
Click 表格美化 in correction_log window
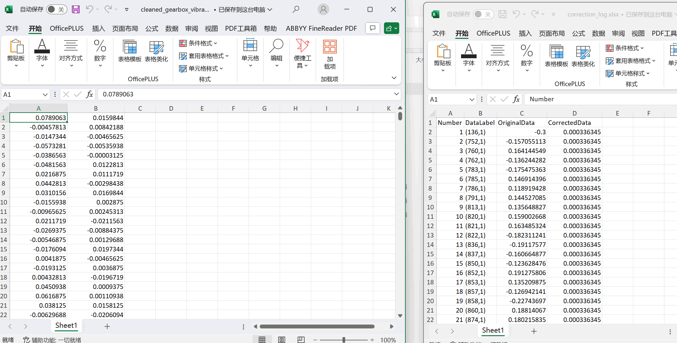pos(583,56)
